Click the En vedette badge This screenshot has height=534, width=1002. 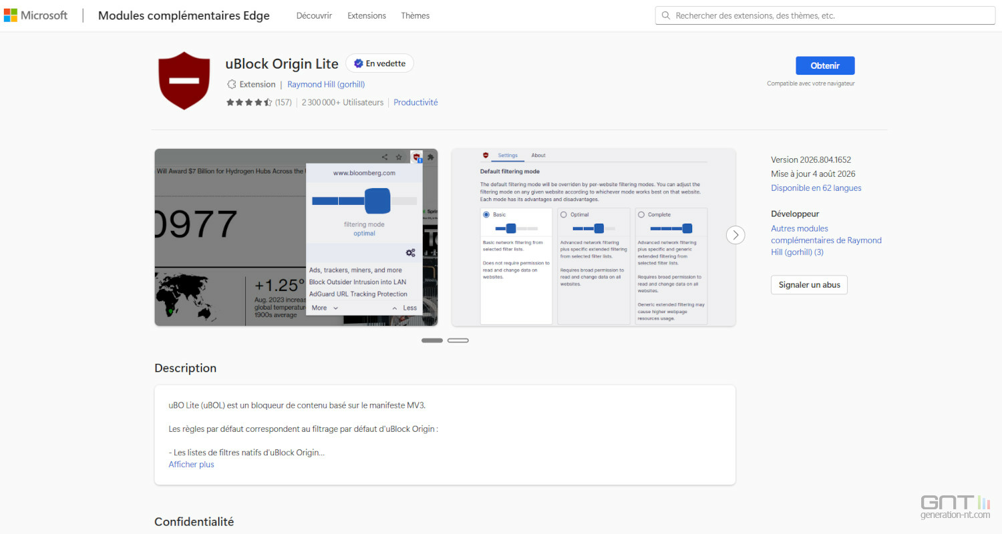pyautogui.click(x=379, y=63)
